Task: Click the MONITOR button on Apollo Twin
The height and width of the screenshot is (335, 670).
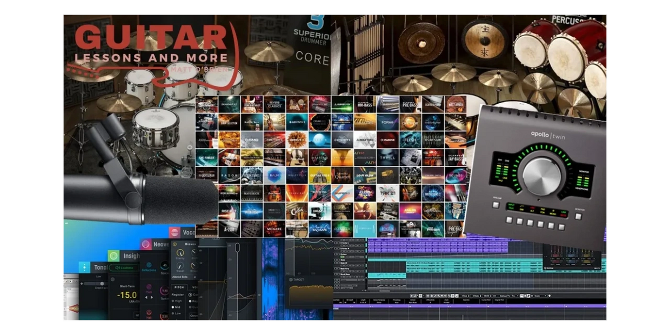Action: point(579,216)
